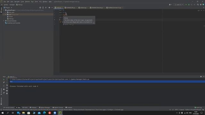Click the Bookmarks vertical side tab

coord(1,101)
